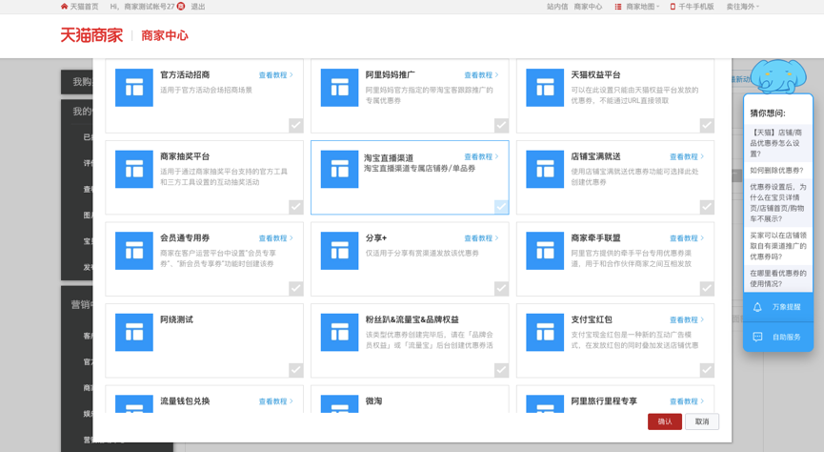824x452 pixels.
Task: Go to 商家中心 in top bar
Action: click(x=588, y=7)
